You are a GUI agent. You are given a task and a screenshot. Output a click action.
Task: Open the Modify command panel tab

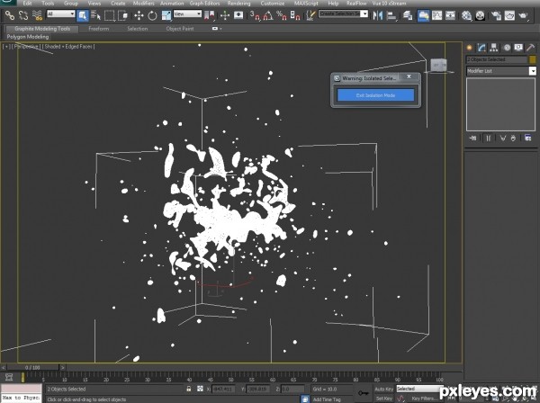point(481,48)
